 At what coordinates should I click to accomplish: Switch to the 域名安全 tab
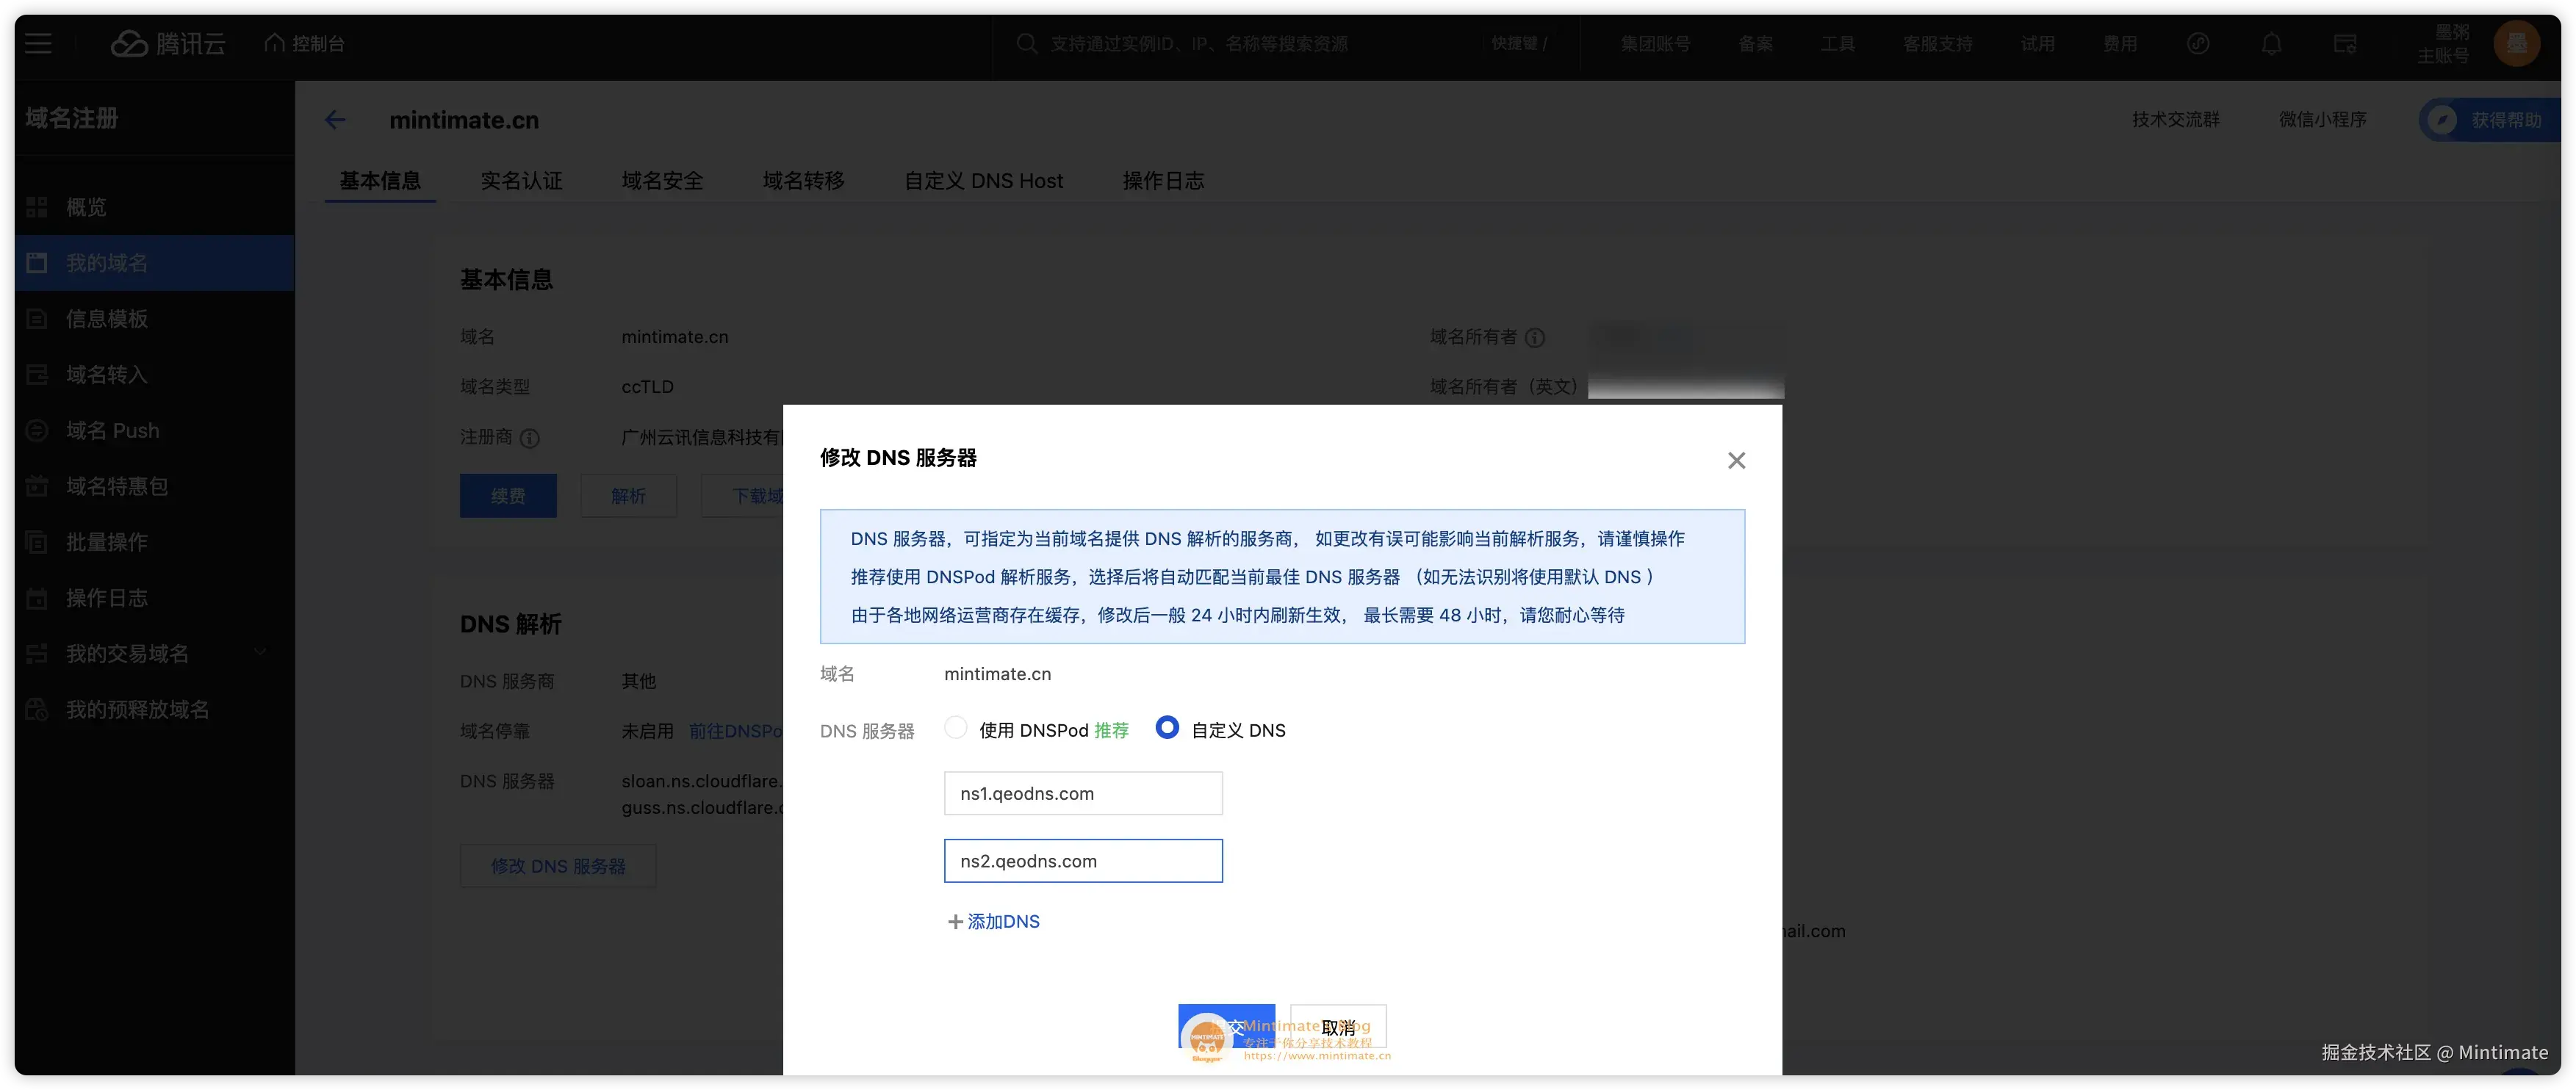tap(662, 181)
